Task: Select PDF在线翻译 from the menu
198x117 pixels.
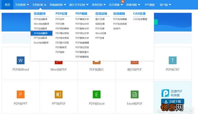Action: tap(41, 19)
